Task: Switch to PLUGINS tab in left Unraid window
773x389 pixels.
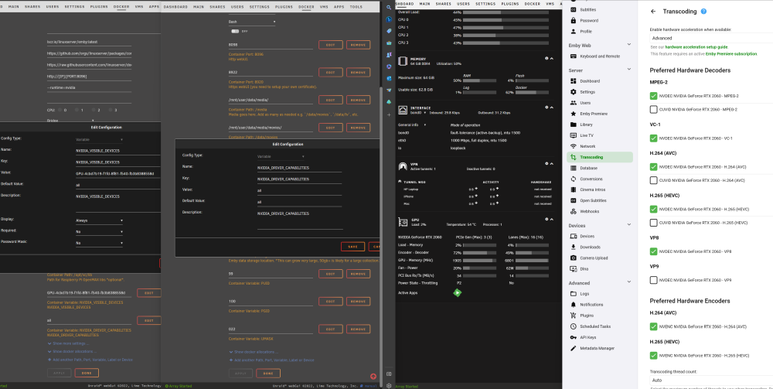Action: 99,7
